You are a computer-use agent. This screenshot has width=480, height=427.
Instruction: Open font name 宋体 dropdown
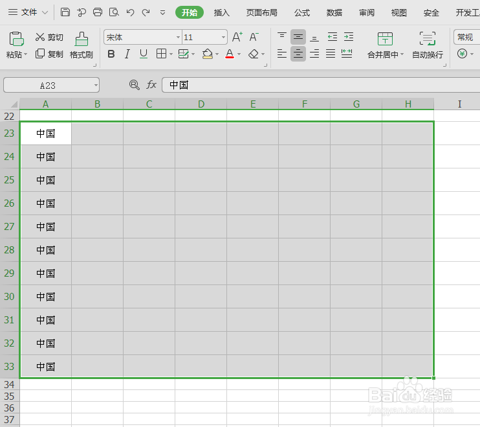pos(178,38)
